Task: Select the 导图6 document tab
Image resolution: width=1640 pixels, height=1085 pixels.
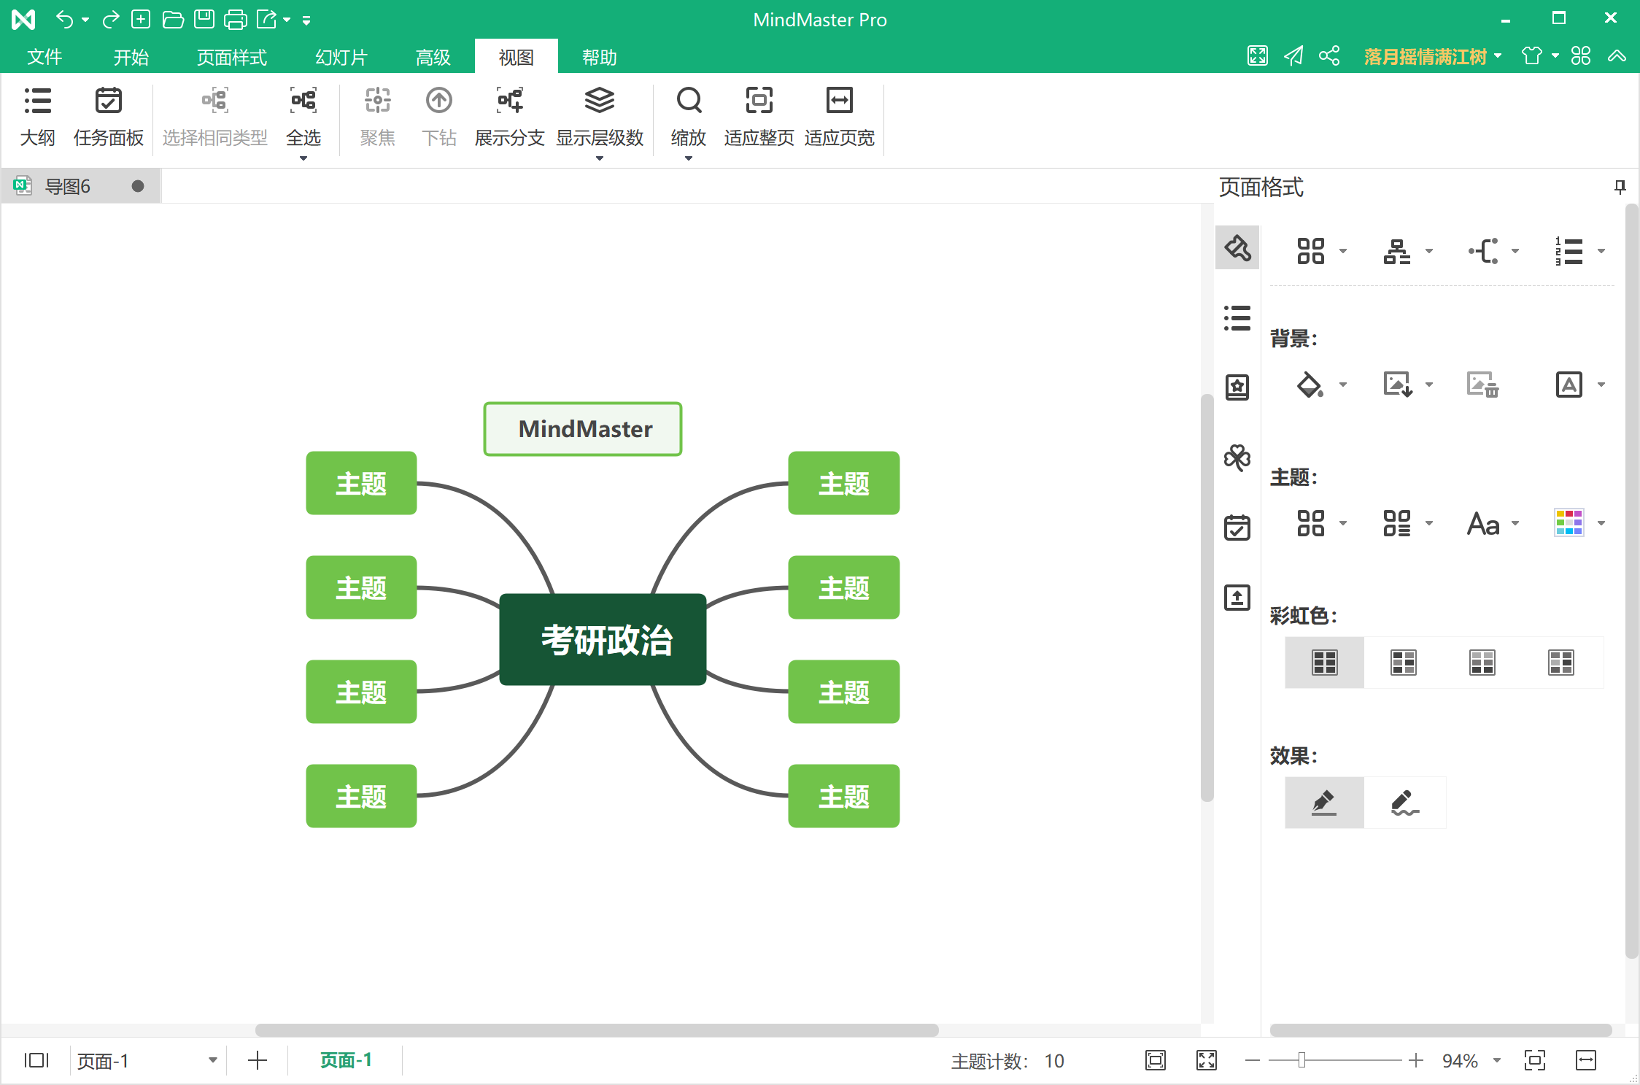Action: (x=80, y=186)
